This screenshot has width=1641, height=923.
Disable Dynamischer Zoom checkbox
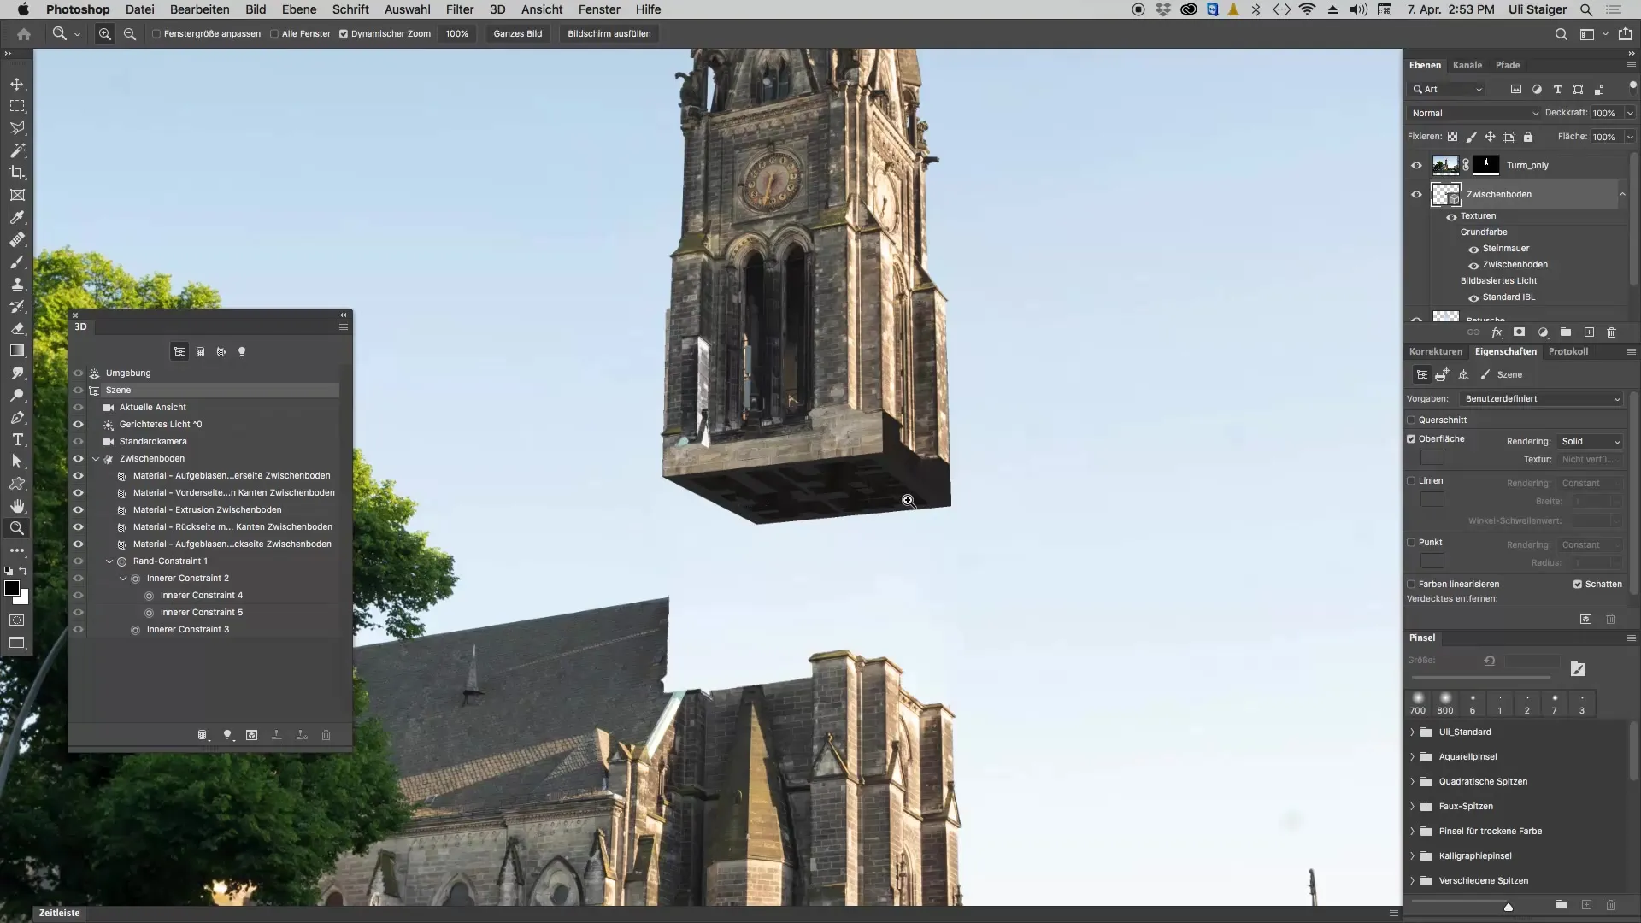[x=344, y=34]
